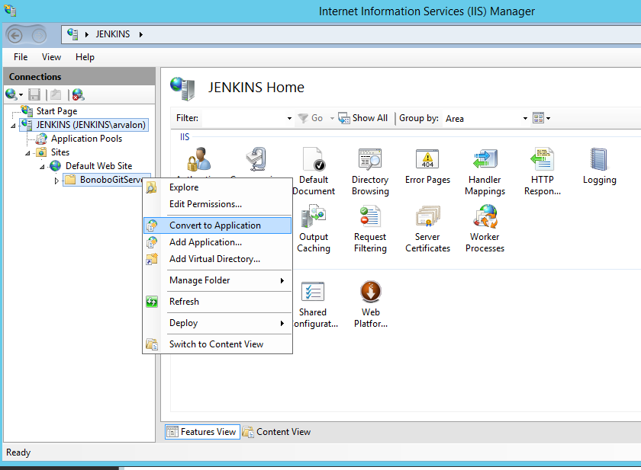Open the Filter combo box dropdown
The width and height of the screenshot is (641, 470).
click(289, 118)
